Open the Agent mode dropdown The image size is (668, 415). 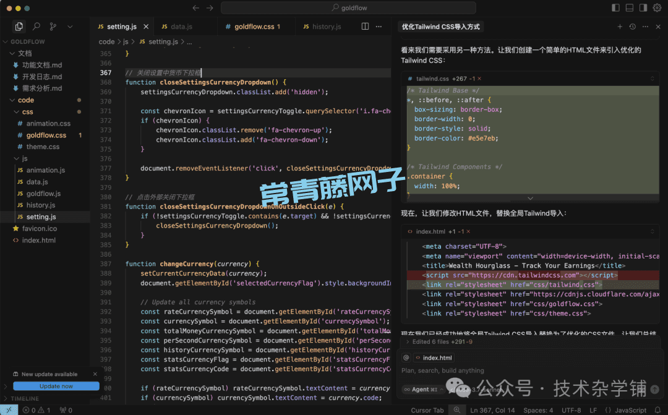(423, 390)
